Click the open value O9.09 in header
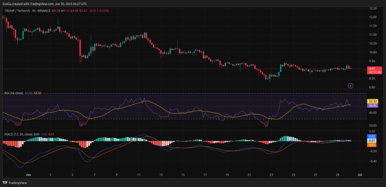The width and height of the screenshot is (386, 187). [56, 11]
